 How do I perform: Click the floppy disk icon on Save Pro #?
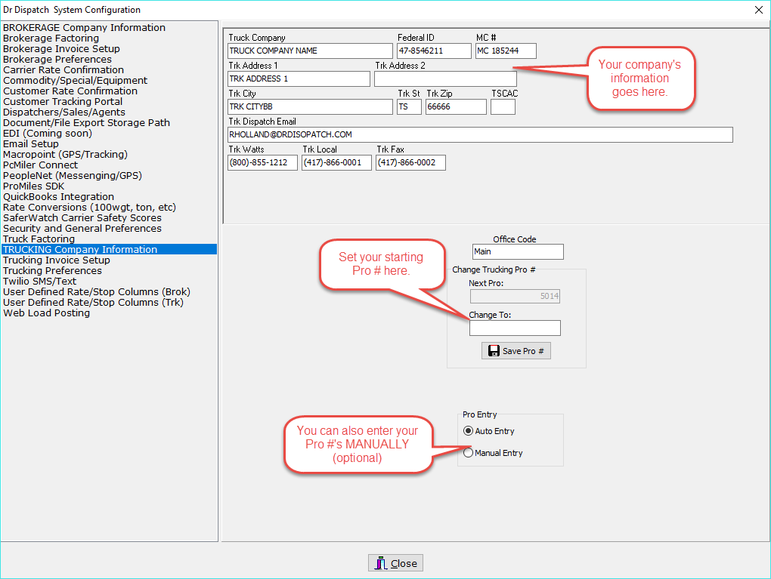[494, 350]
